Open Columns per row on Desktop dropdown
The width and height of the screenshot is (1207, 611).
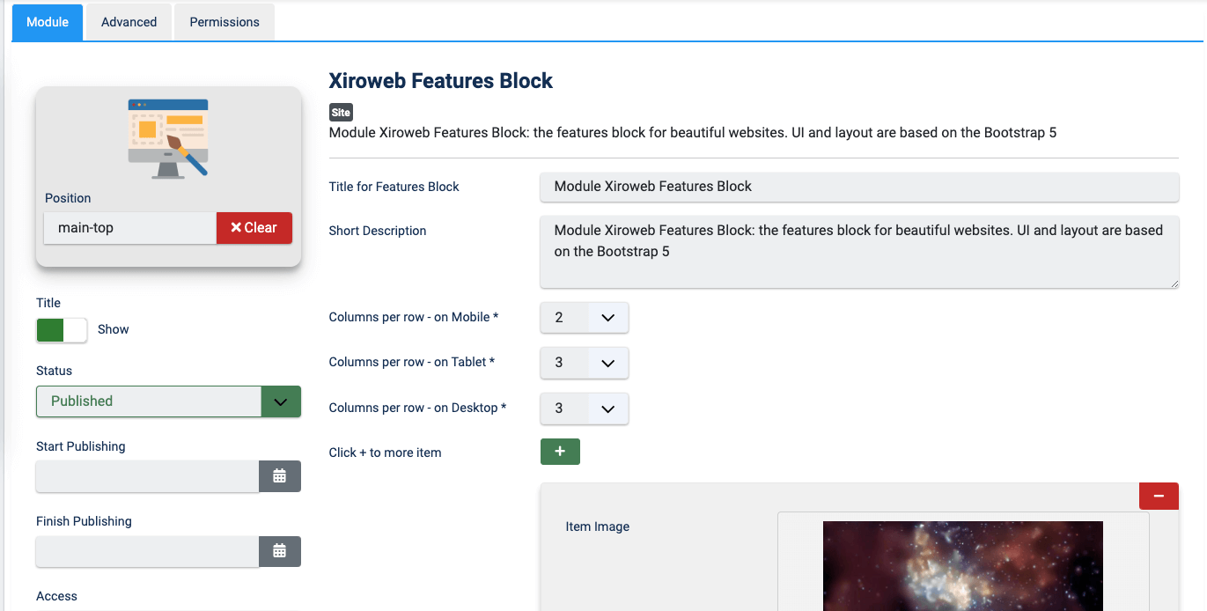coord(585,409)
